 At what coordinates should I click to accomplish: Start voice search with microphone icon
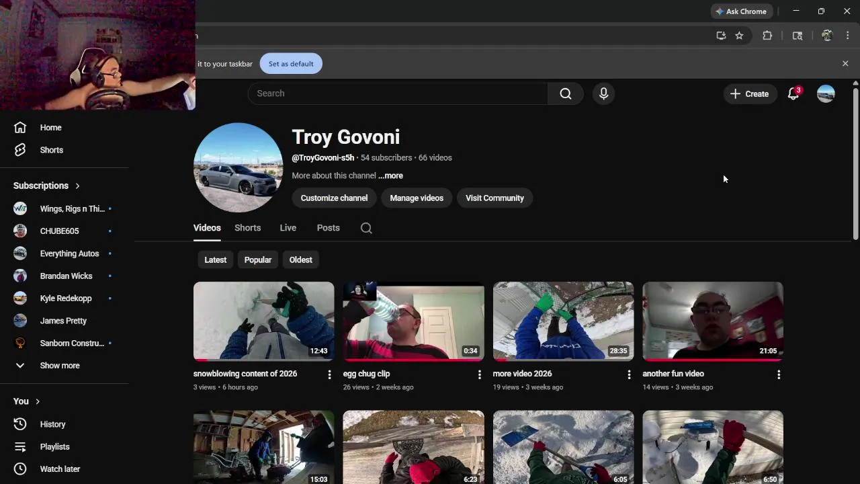coord(603,93)
